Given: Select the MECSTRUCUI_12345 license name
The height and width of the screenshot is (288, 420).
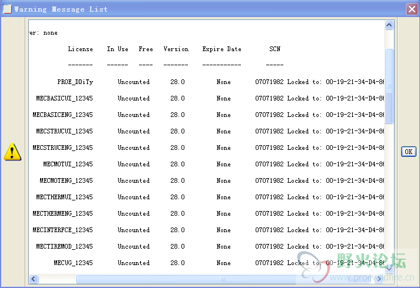Looking at the screenshot, I should 64,131.
